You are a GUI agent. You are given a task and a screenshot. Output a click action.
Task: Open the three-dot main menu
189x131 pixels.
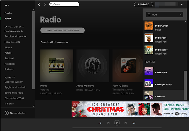(7, 5)
